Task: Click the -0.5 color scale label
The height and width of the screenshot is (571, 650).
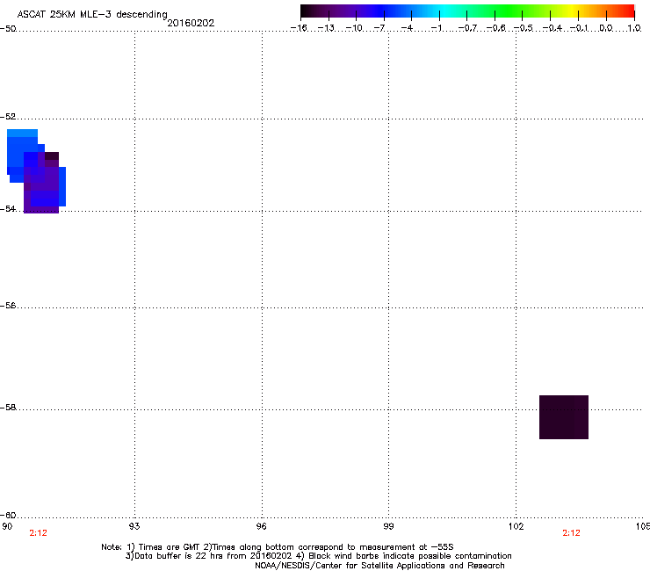Action: pos(524,28)
